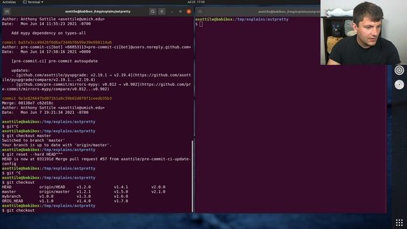Click the mirrors-mypy compare URL line
This screenshot has height=229, width=407.
97,87
